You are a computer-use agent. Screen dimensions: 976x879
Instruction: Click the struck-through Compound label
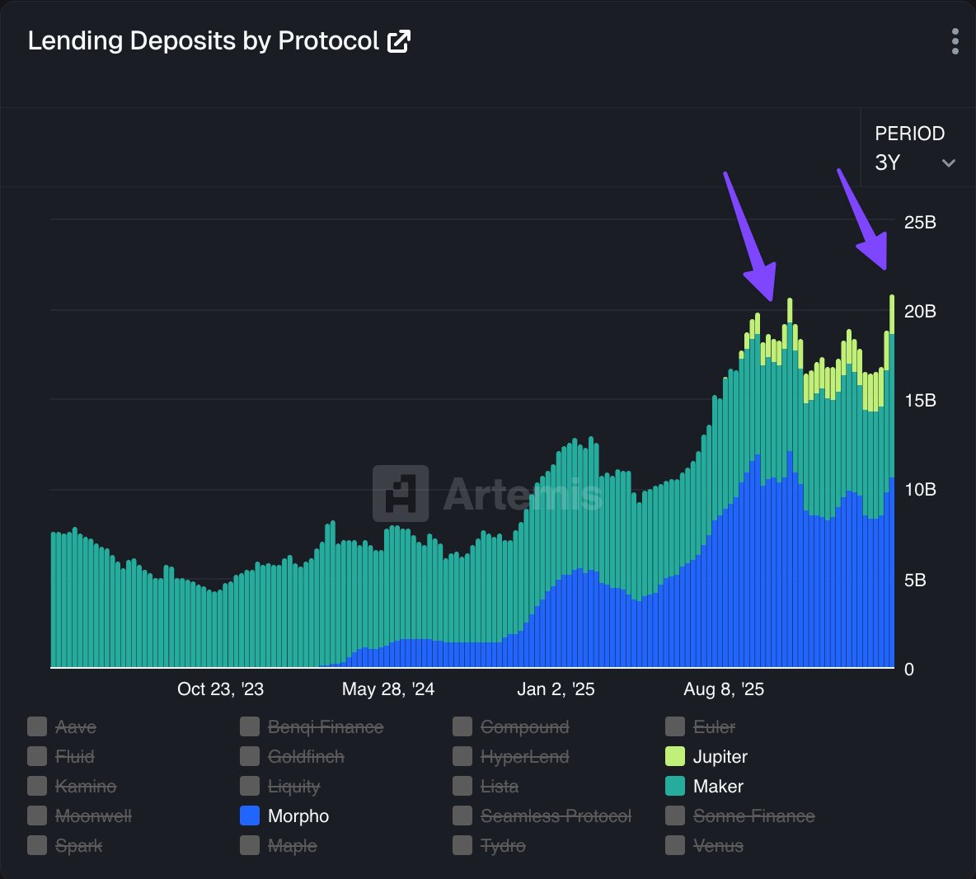pos(525,727)
